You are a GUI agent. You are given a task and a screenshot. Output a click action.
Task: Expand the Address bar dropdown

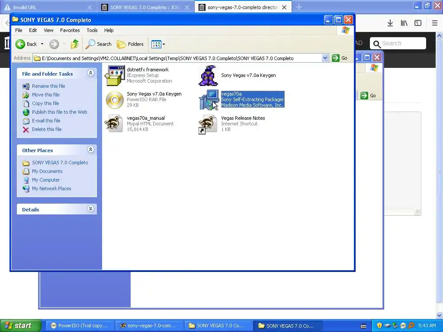325,58
